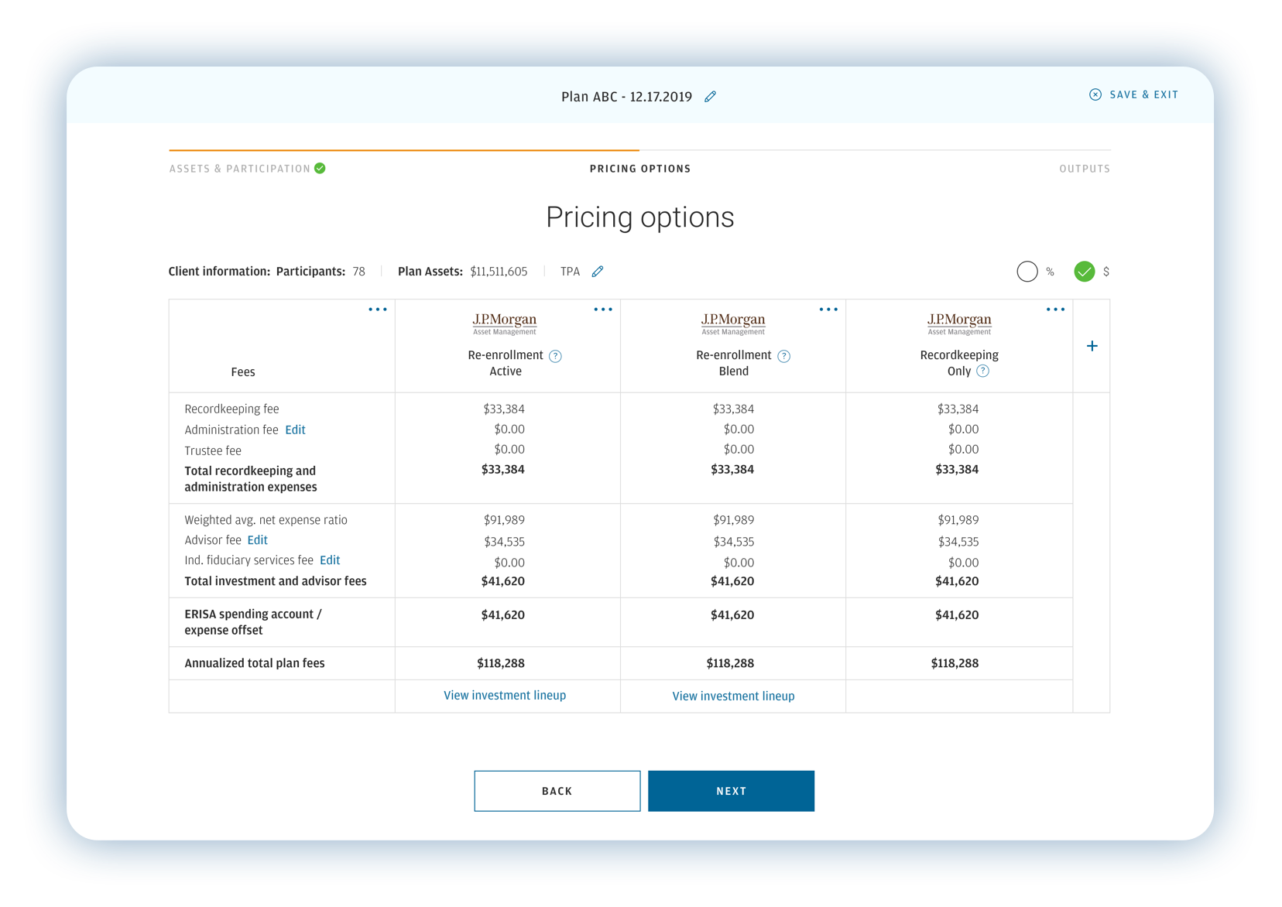Click Total investment and advisor fees label
Screen dimensions: 1282x907
(x=275, y=581)
